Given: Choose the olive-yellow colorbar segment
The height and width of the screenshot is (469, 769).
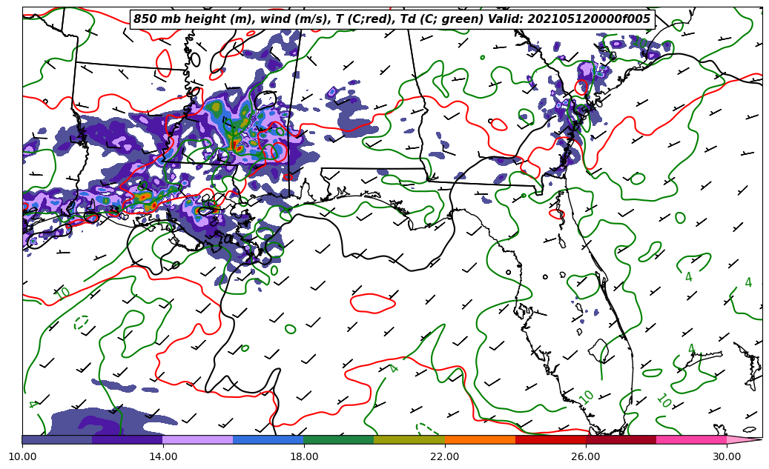Looking at the screenshot, I should (x=409, y=439).
